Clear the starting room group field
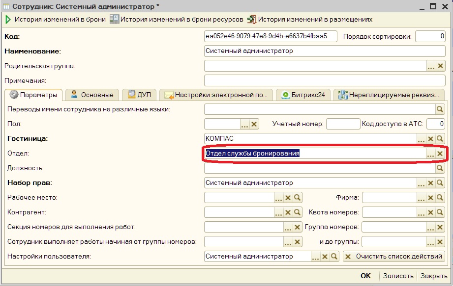The image size is (453, 286). coord(297,242)
